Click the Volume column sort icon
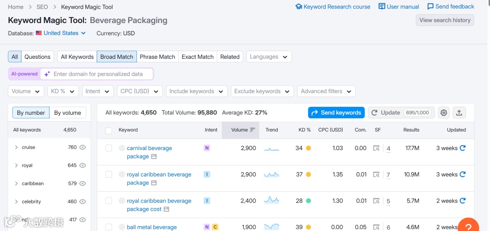Viewport: 490px width, 231px height. pyautogui.click(x=253, y=130)
